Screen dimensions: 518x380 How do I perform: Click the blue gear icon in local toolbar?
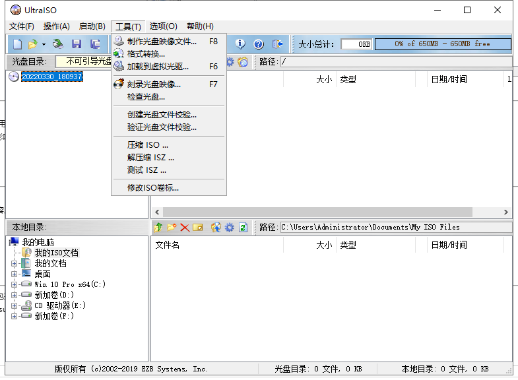229,227
